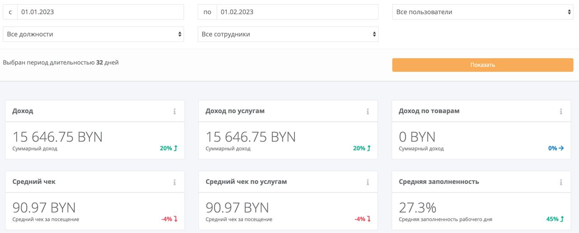Click info icon on Средняя заполненность card
The height and width of the screenshot is (233, 579).
[561, 182]
